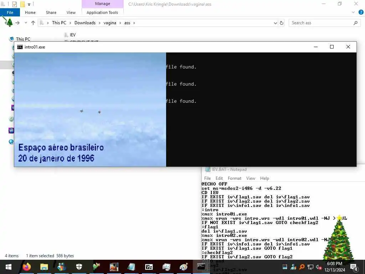Click the Explorer Properties quick access icon
Image resolution: width=365 pixels, height=274 pixels.
[x=14, y=4]
